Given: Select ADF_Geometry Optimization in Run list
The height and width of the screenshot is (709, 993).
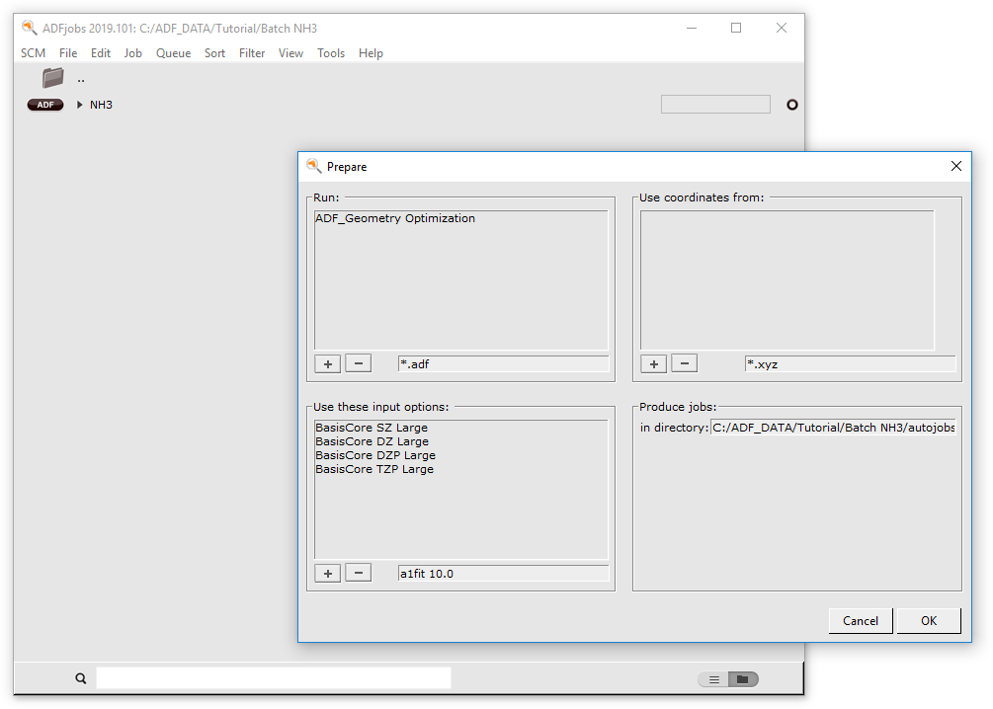Looking at the screenshot, I should [394, 218].
